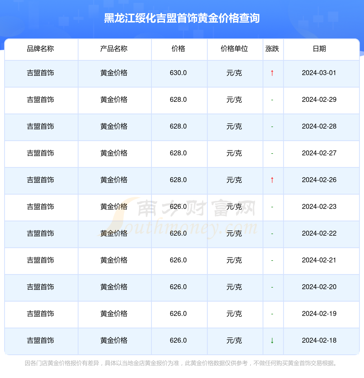This screenshot has width=364, height=378.
Task: Click 元/克 in the 2024-02-29 row
Action: [x=234, y=100]
